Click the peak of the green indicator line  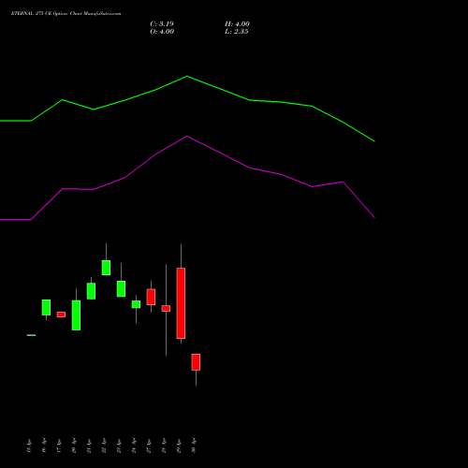pos(187,76)
